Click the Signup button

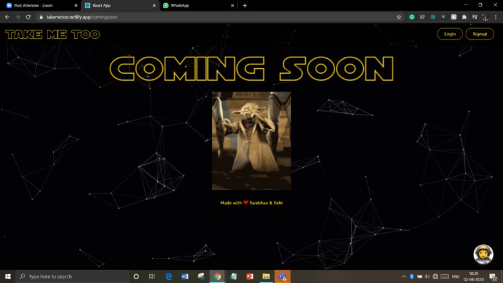click(479, 34)
